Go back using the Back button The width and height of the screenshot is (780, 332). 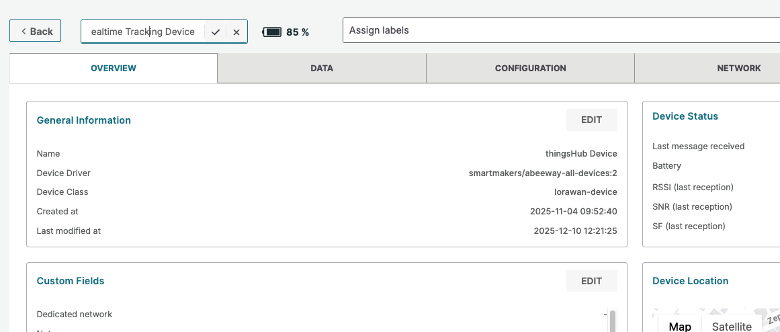pyautogui.click(x=36, y=31)
